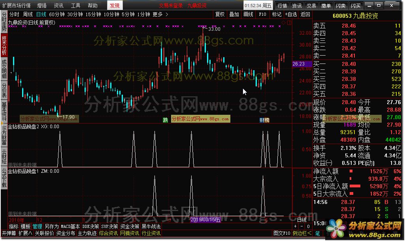Image resolution: width=405 pixels, height=241 pixels.
Task: Click the 叠加 toolbar button
Action: point(234,15)
